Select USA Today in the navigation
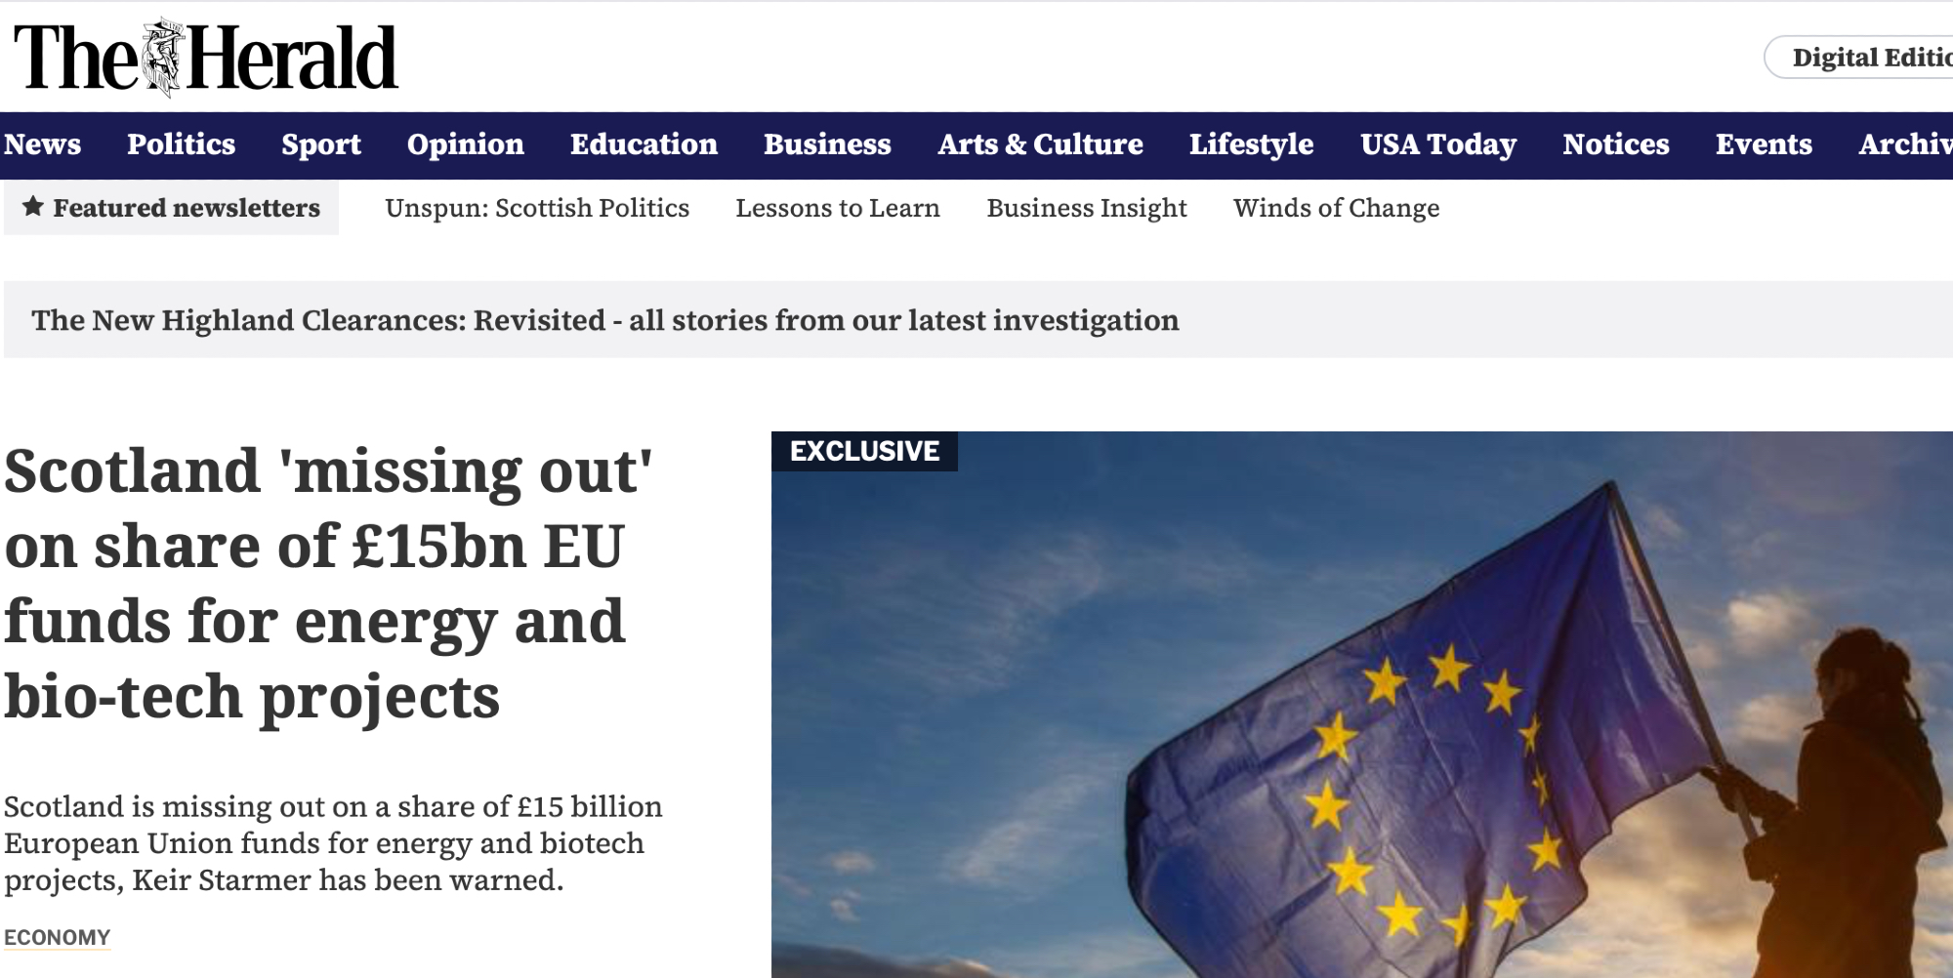 click(x=1438, y=144)
